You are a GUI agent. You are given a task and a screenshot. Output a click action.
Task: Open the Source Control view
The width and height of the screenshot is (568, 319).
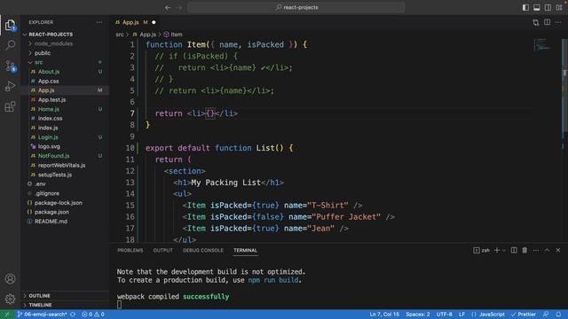[x=10, y=66]
